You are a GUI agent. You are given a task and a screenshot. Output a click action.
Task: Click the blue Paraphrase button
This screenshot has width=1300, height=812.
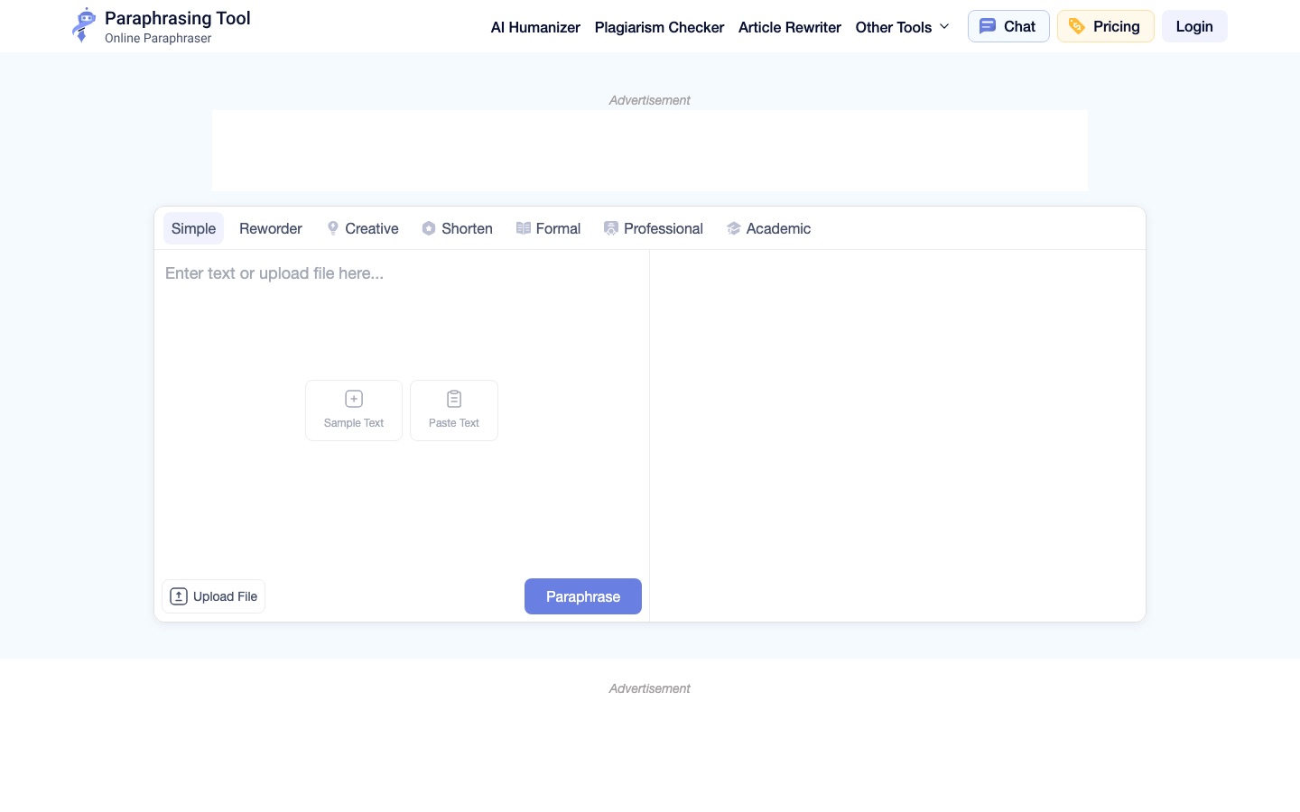tap(583, 596)
